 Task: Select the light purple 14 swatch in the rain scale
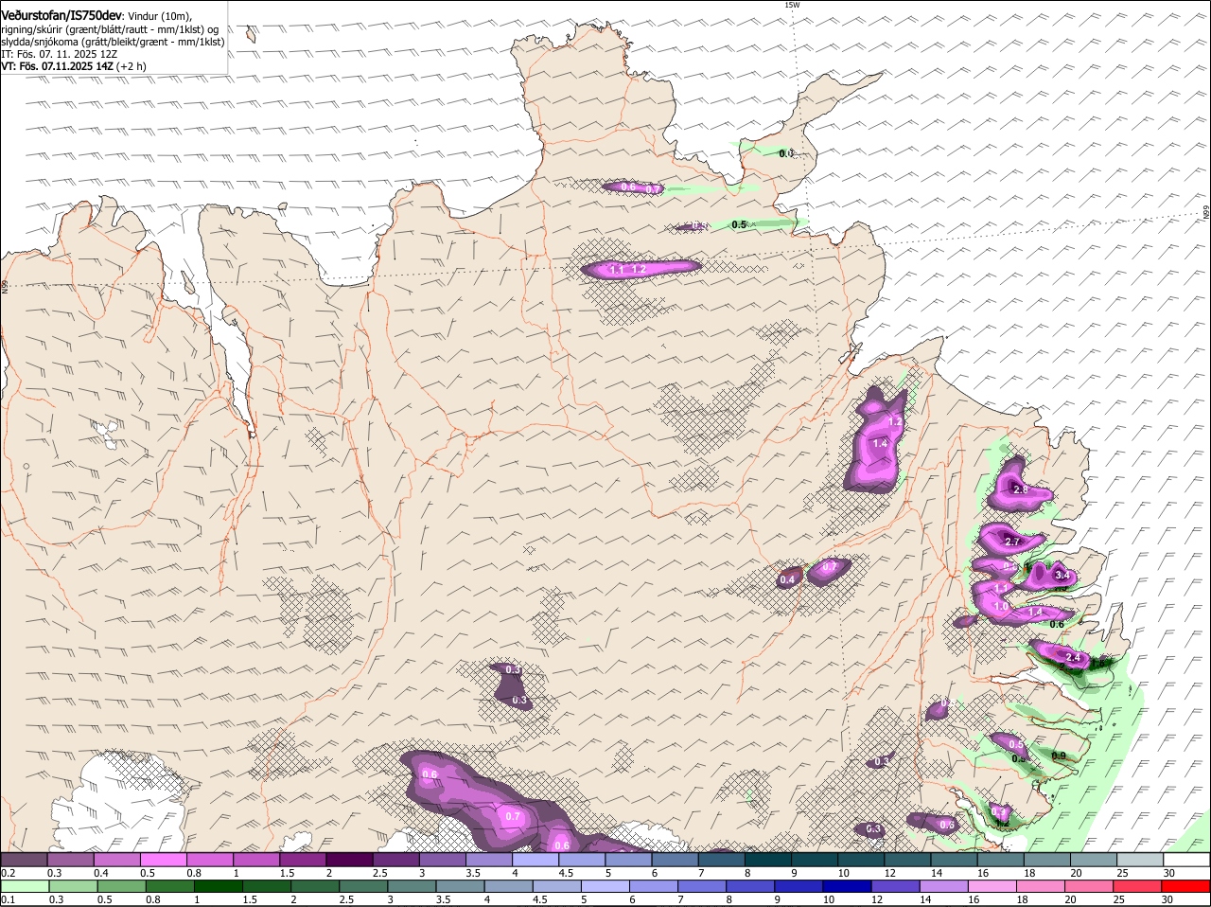945,886
